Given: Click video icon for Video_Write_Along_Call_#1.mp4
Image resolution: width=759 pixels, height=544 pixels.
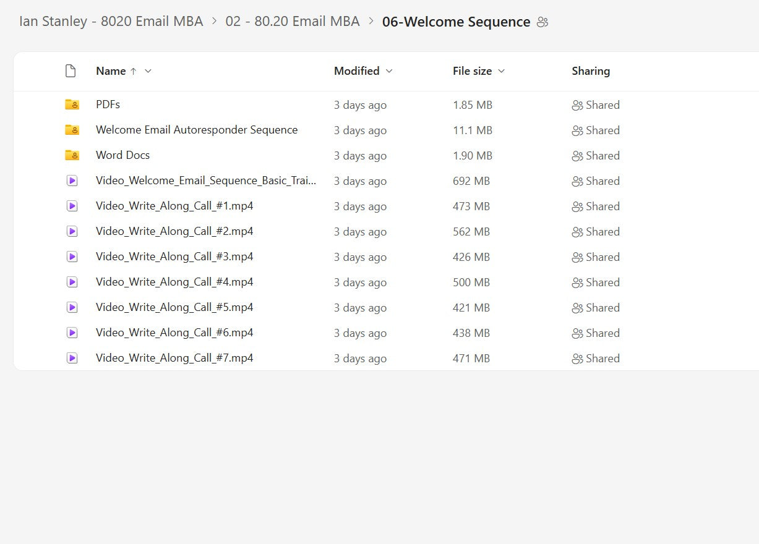Looking at the screenshot, I should coord(72,206).
